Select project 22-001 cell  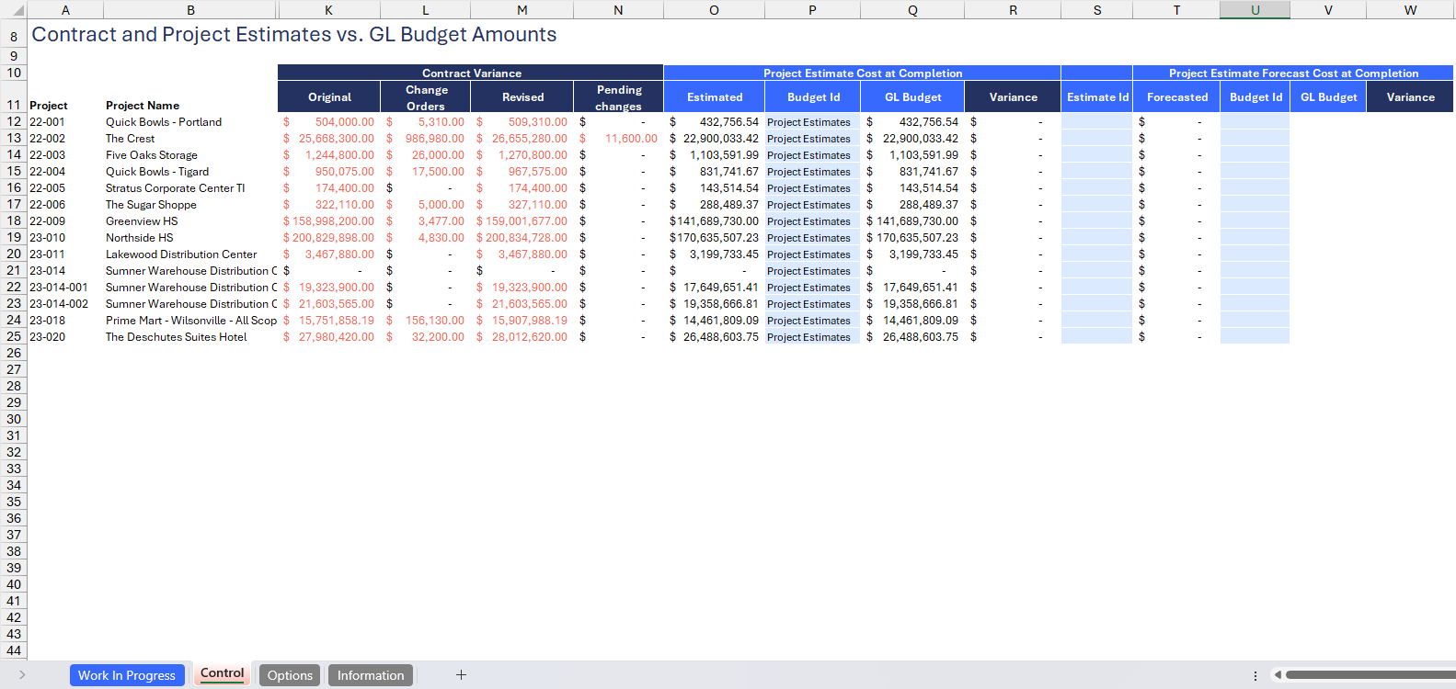(65, 121)
